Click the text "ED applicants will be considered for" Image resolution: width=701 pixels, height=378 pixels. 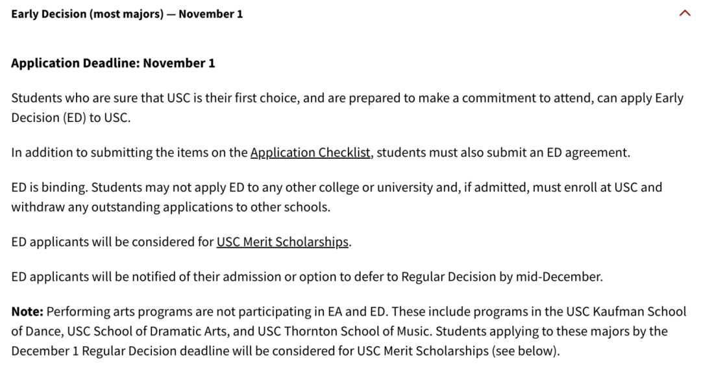tap(112, 242)
